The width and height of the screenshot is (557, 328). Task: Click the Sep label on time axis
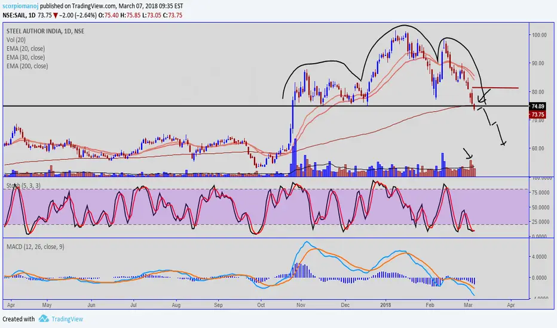coord(219,305)
